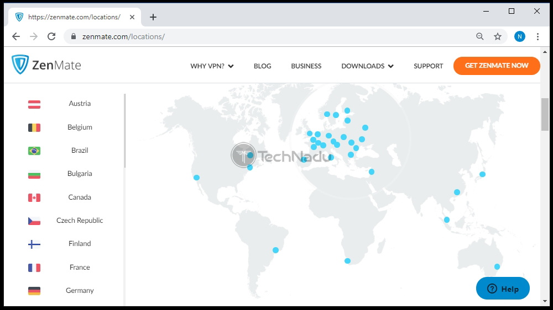The height and width of the screenshot is (310, 553).
Task: Select Finland in the country list
Action: point(80,243)
